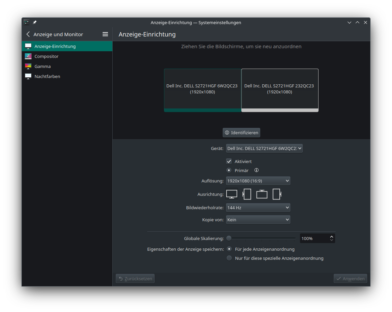Select the DELL S2721HGF 6W2QC23 monitor box
The image size is (392, 312).
pos(203,90)
